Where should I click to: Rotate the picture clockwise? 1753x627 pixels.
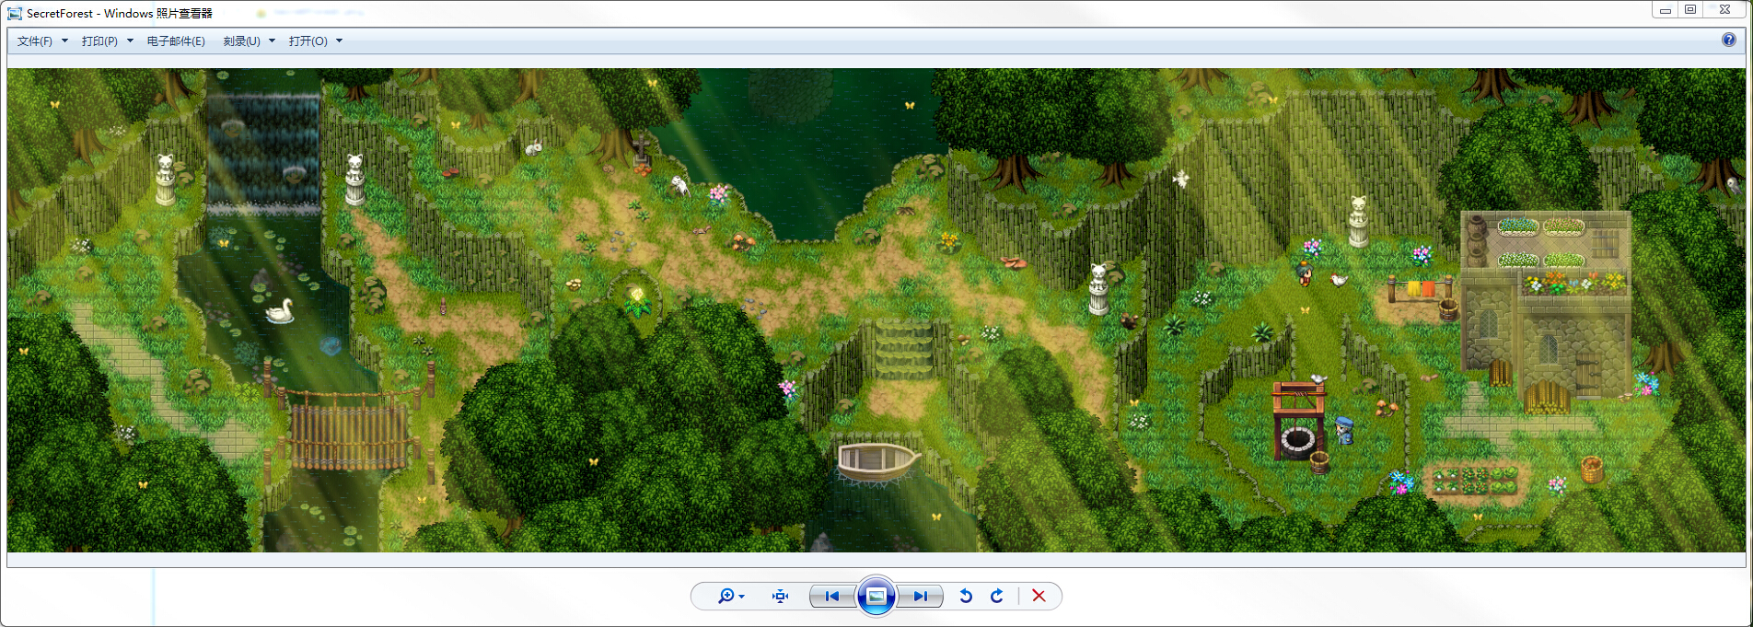click(997, 596)
